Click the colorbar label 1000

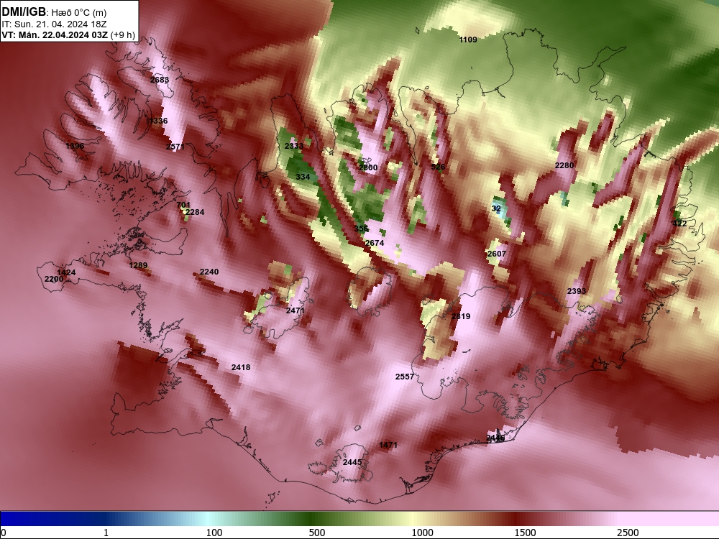pyautogui.click(x=422, y=533)
